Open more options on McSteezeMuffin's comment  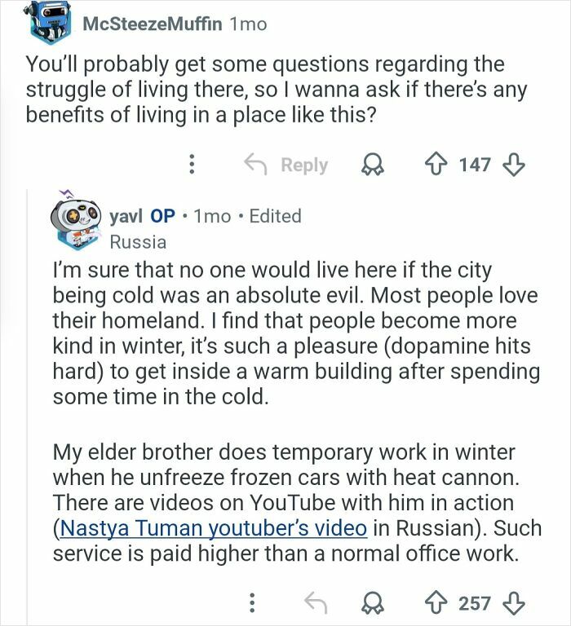(x=192, y=165)
